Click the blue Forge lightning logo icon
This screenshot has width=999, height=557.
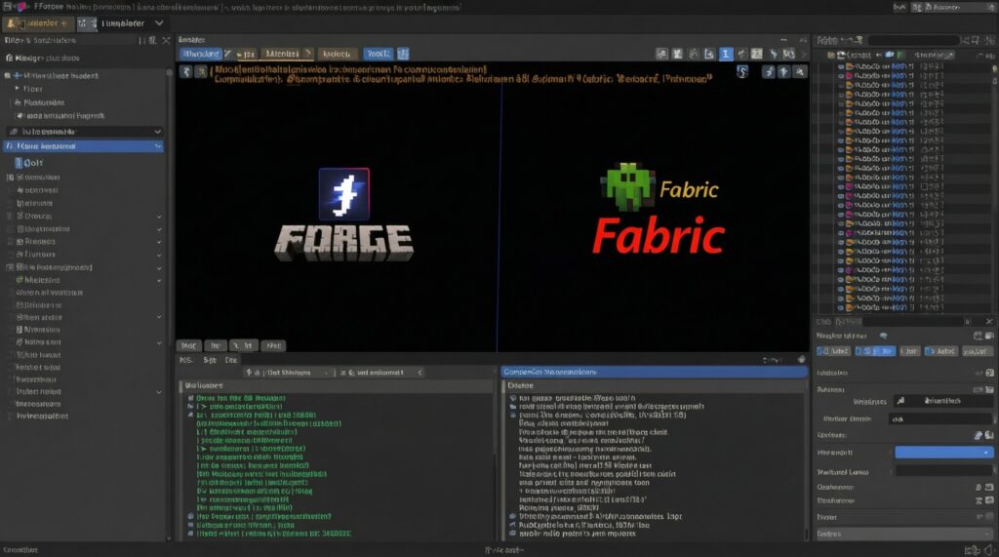344,194
